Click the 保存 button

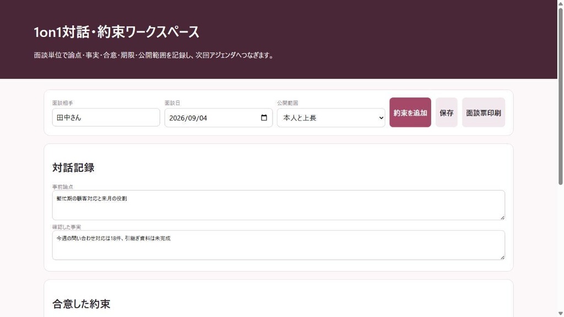tap(446, 112)
